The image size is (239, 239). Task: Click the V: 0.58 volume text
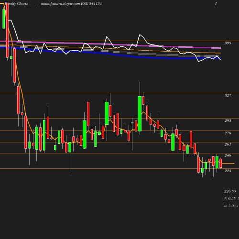pos(230,198)
